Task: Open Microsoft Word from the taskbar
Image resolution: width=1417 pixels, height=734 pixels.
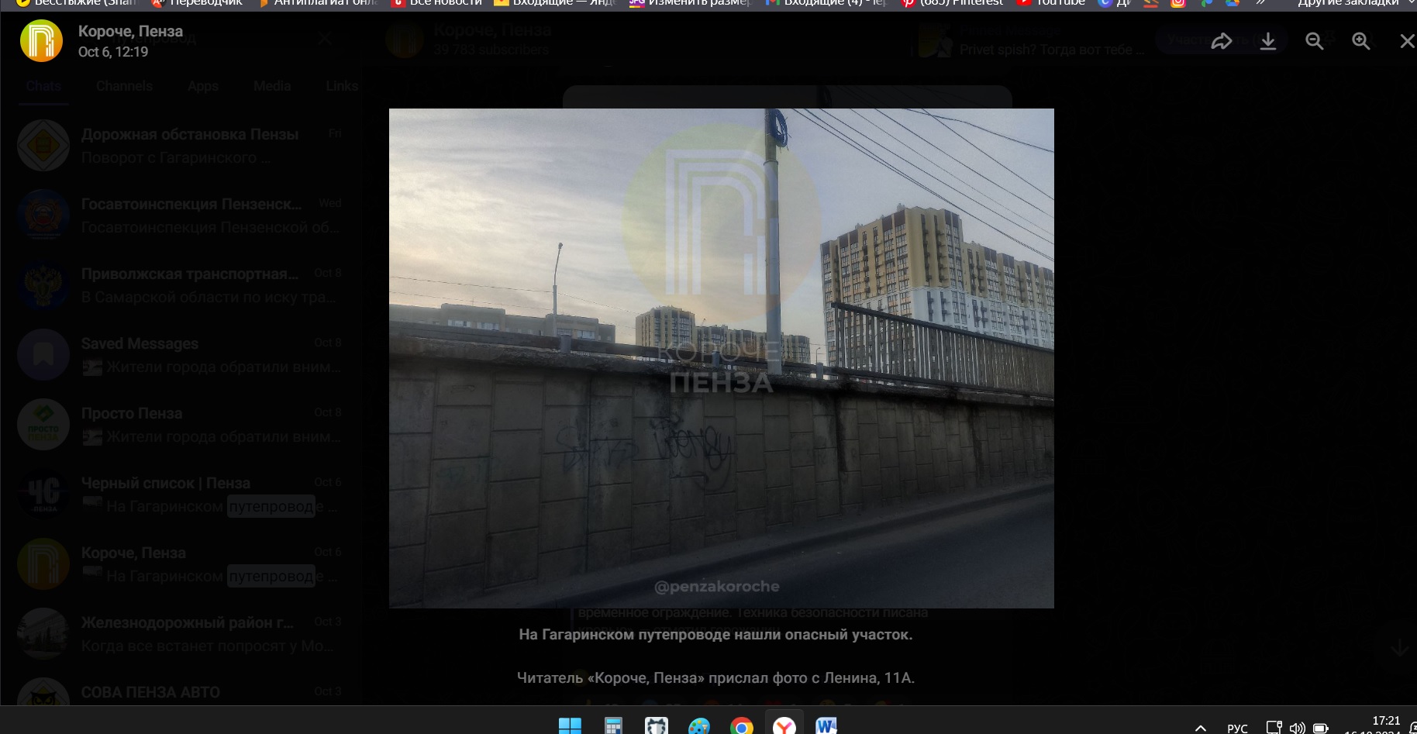Action: [x=826, y=725]
